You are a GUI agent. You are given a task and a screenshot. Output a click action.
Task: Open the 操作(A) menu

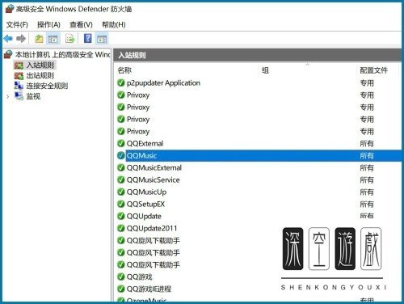pyautogui.click(x=48, y=25)
